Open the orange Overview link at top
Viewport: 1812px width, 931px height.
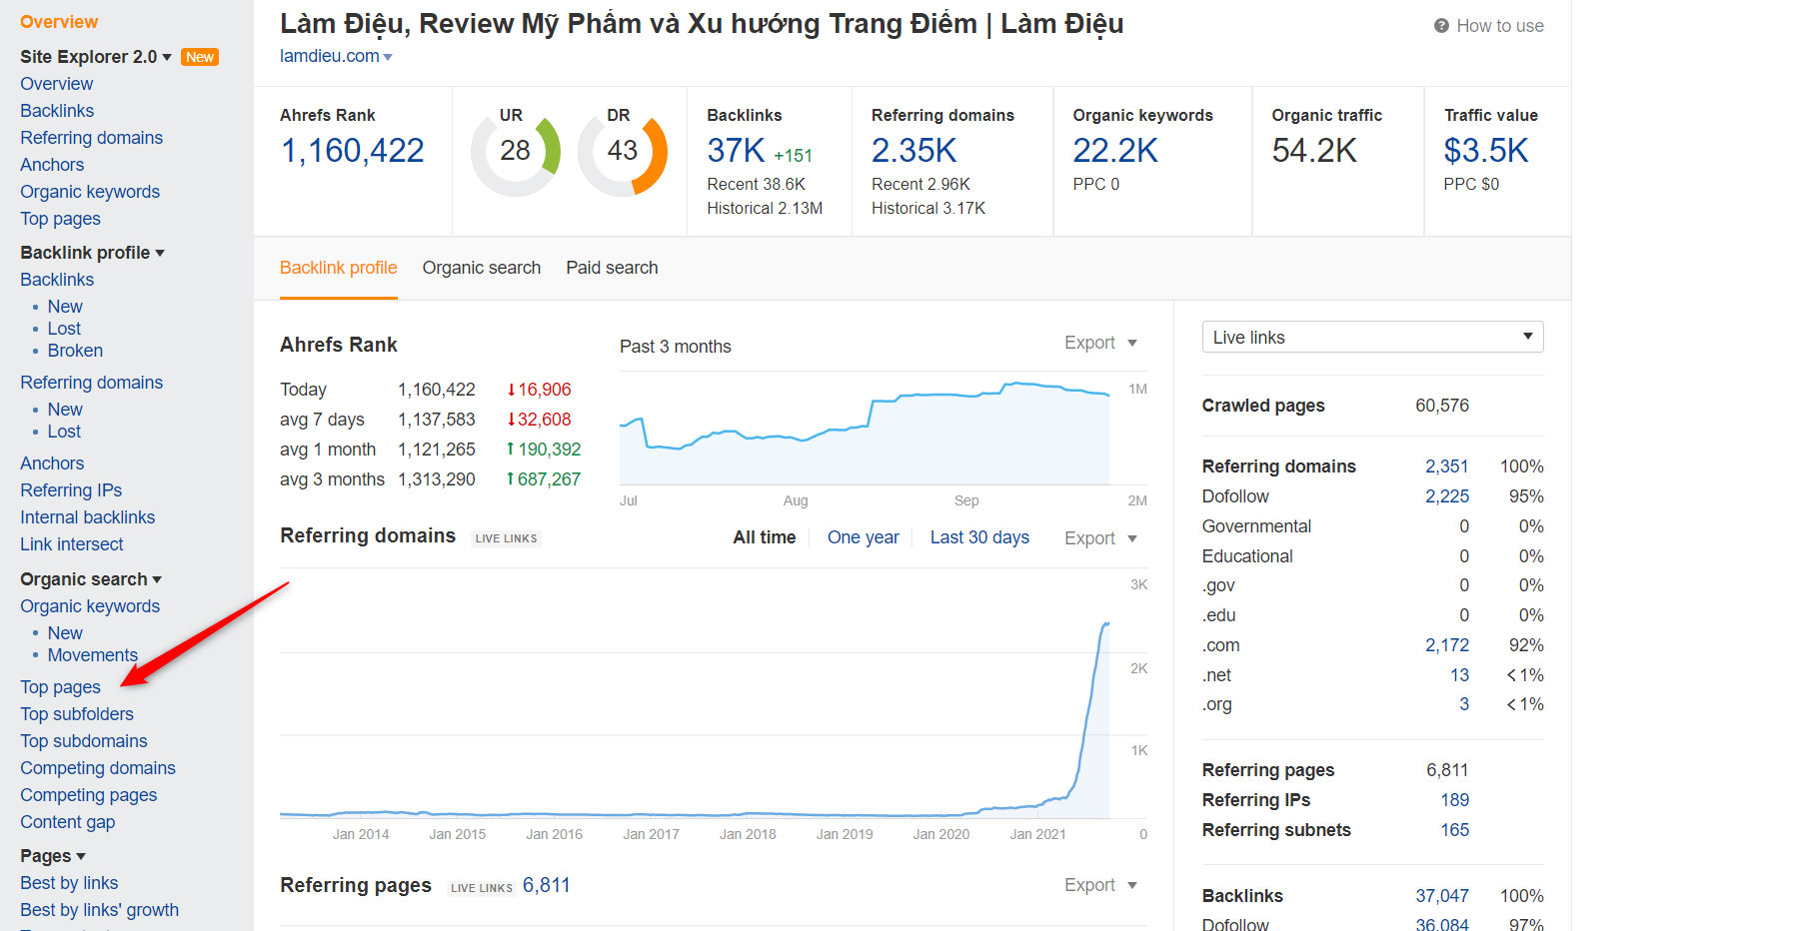(59, 22)
